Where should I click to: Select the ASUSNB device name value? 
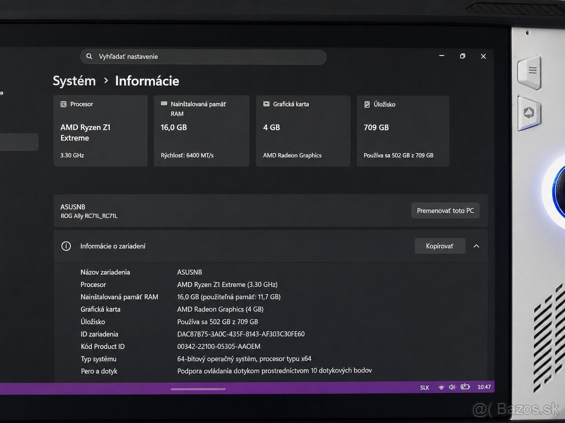190,272
